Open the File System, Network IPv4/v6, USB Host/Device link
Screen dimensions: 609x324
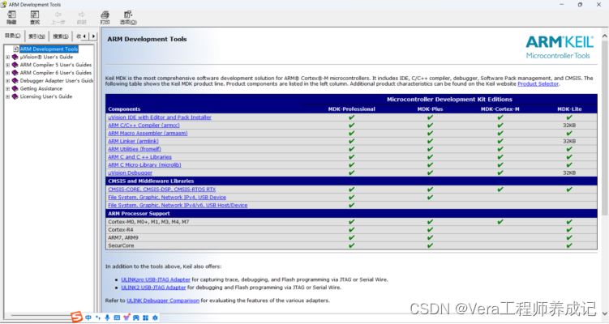[x=178, y=205]
